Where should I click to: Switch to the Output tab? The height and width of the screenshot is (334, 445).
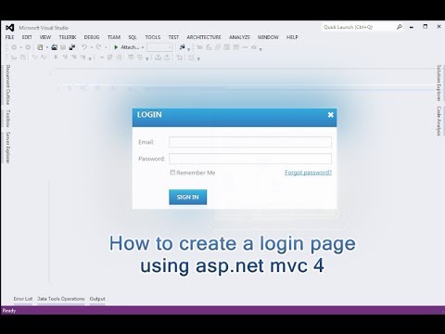[97, 299]
